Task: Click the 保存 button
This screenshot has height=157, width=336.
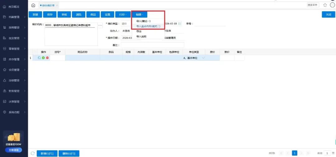Action: pos(50,15)
